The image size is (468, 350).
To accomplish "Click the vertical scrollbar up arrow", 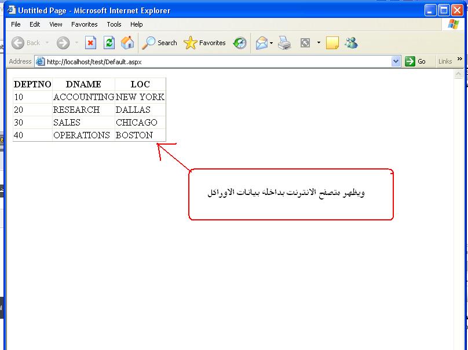I will tap(459, 75).
